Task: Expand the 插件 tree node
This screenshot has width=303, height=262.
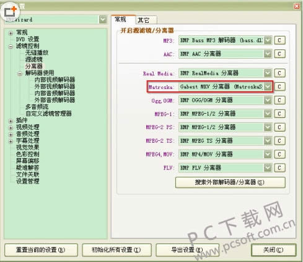Action: (11, 121)
